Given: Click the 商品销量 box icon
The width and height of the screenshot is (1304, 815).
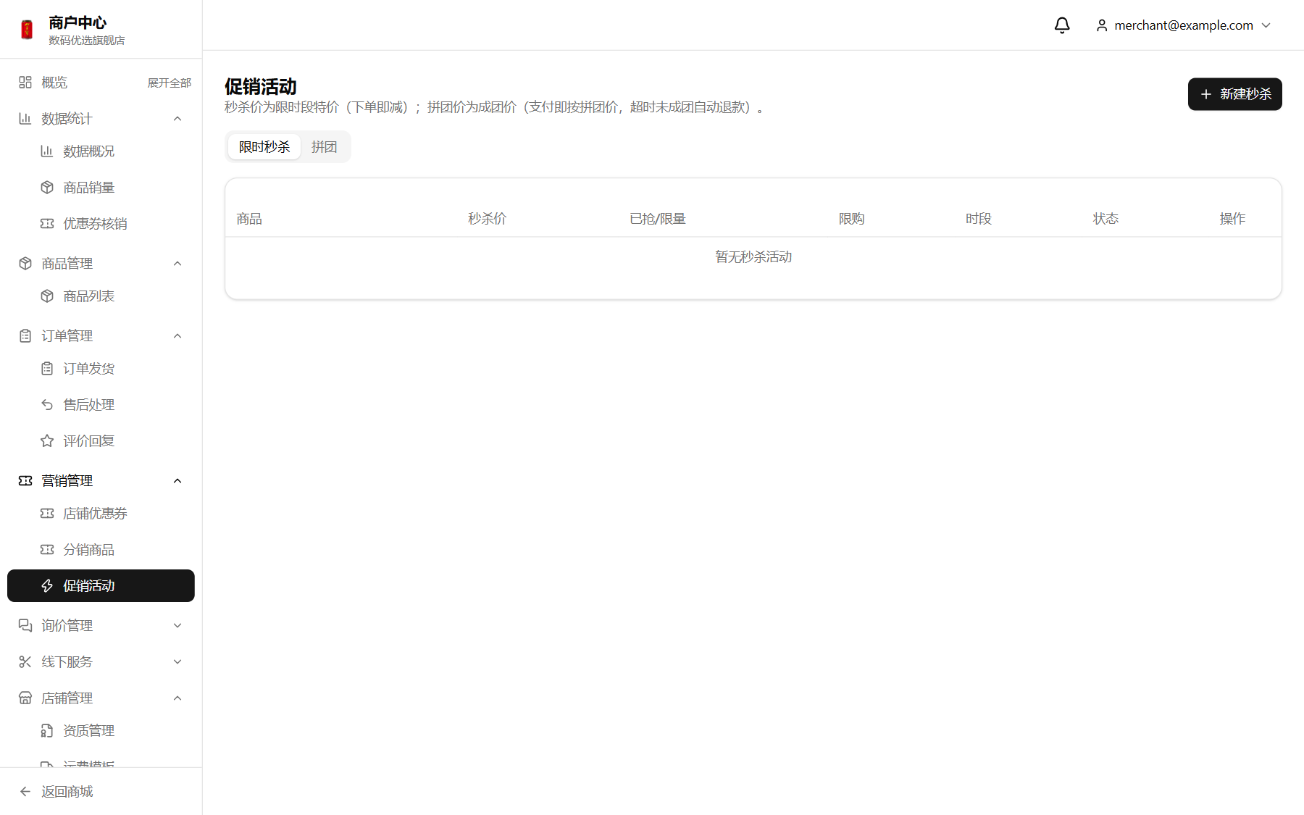Looking at the screenshot, I should tap(47, 188).
